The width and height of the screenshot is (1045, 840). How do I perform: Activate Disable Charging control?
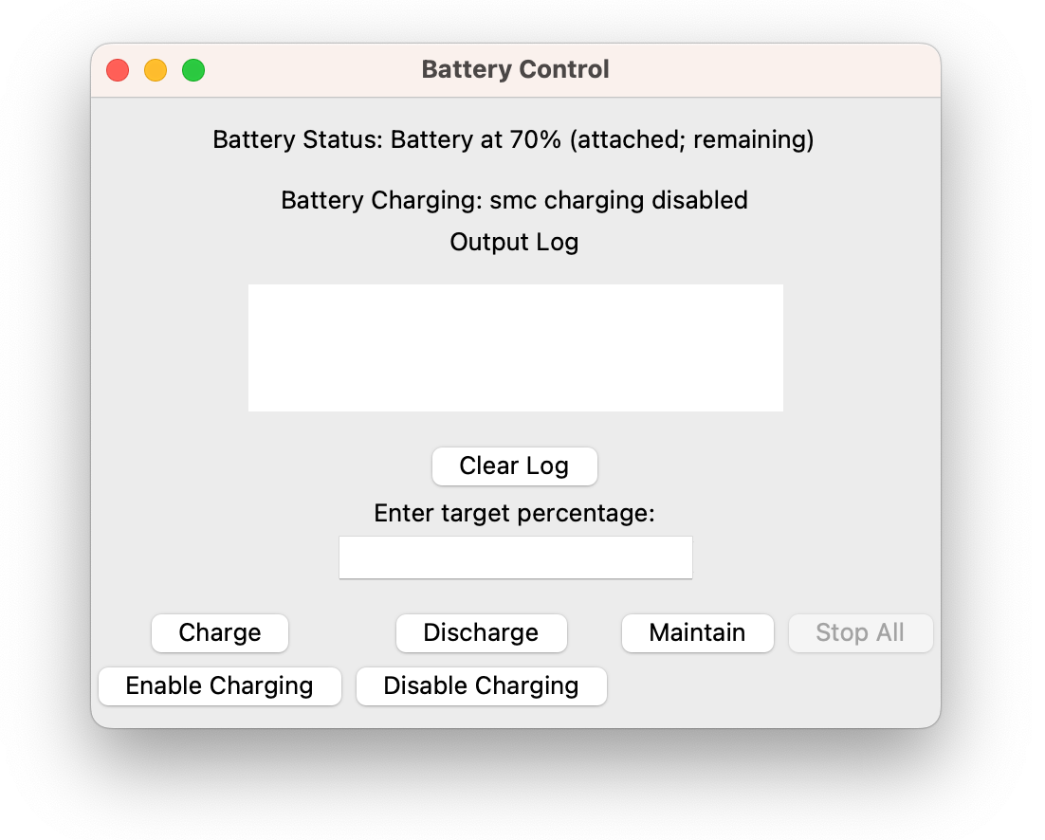click(x=481, y=685)
